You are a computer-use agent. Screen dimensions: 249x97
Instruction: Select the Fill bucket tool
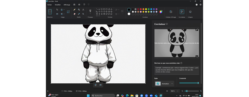tap(79, 10)
